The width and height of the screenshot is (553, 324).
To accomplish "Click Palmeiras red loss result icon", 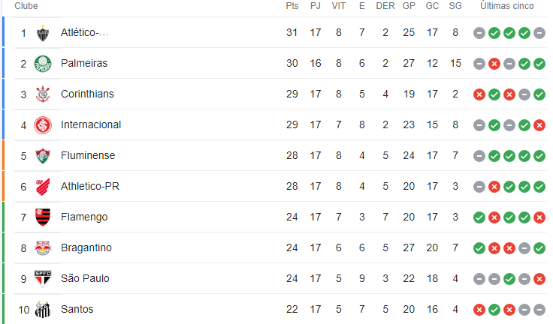I will [494, 64].
